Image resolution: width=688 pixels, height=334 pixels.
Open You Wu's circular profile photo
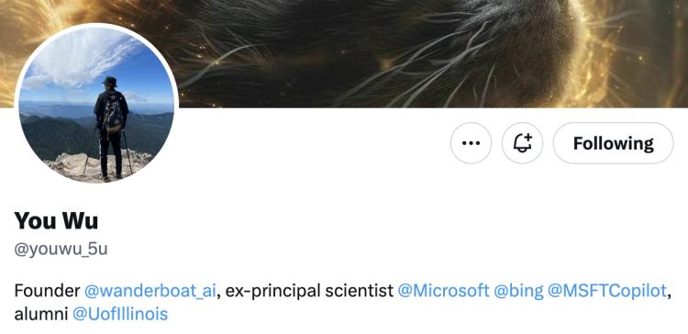point(96,106)
